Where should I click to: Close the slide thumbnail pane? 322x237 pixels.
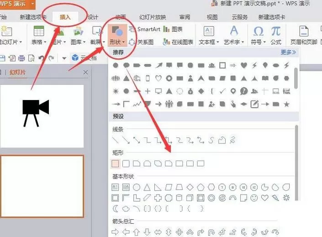click(x=85, y=72)
